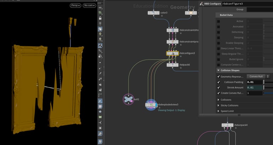The height and width of the screenshot is (145, 273).
Task: Click the three-axis icon in viewport toolbar
Action: point(100,123)
